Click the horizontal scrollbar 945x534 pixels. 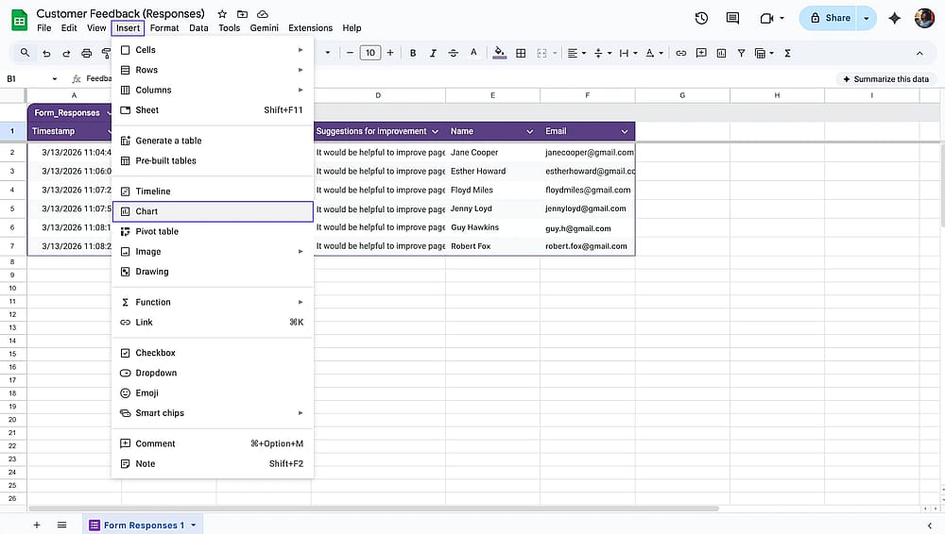click(x=373, y=509)
